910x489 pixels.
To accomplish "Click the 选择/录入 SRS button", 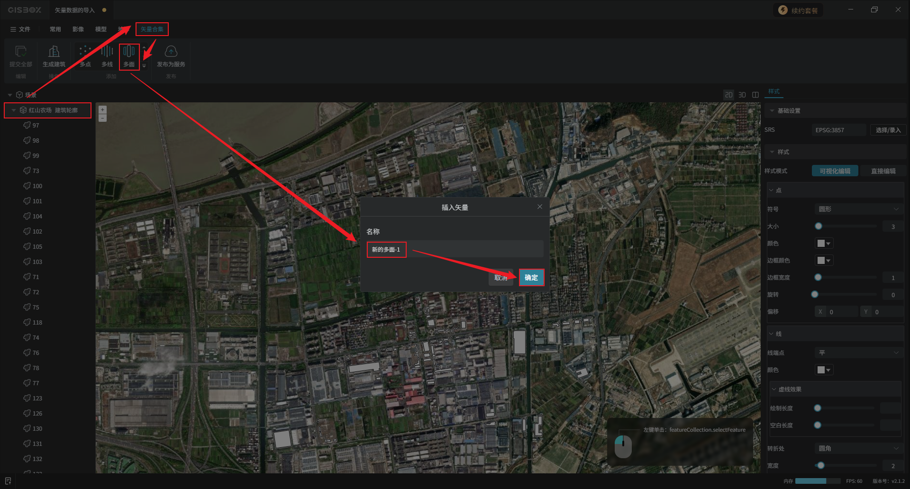I will (x=888, y=130).
